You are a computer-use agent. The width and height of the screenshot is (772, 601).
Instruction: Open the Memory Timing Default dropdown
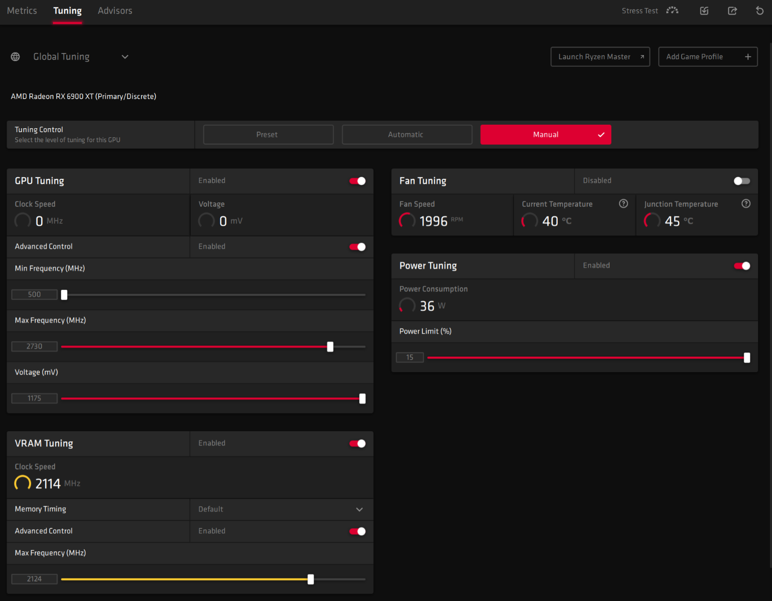click(281, 509)
